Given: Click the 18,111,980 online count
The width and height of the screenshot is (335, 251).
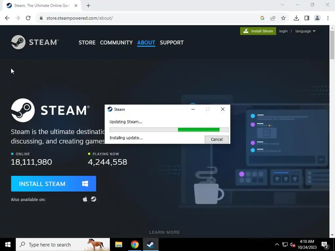Looking at the screenshot, I should click(31, 162).
